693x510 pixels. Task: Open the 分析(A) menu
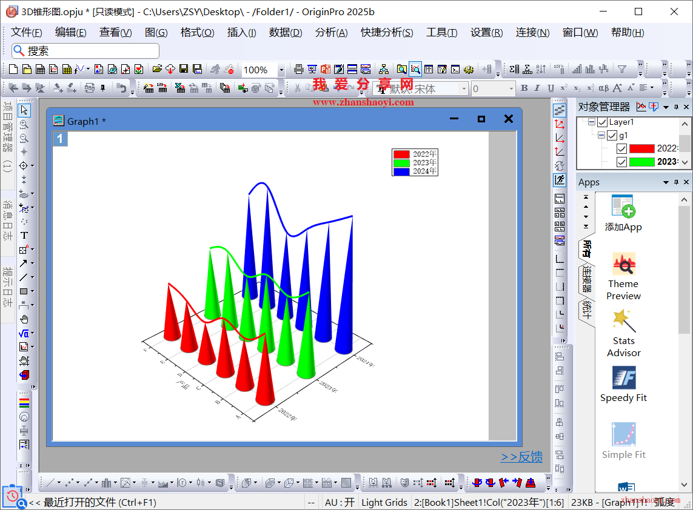tap(331, 33)
